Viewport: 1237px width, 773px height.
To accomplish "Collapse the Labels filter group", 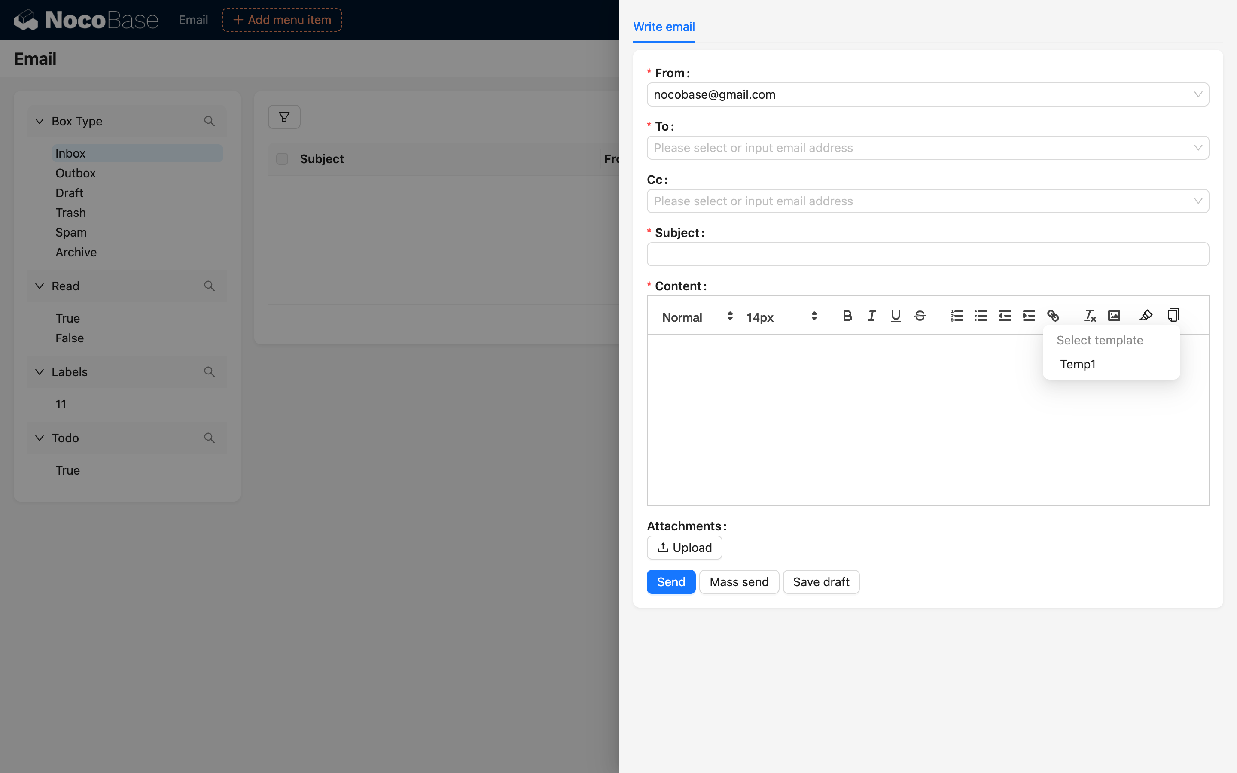I will tap(40, 372).
